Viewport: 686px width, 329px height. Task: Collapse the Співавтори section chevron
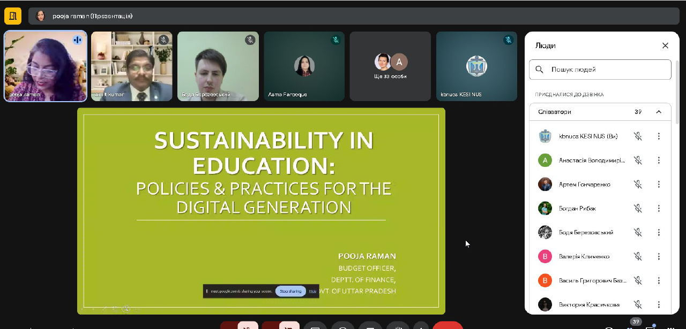pyautogui.click(x=659, y=112)
